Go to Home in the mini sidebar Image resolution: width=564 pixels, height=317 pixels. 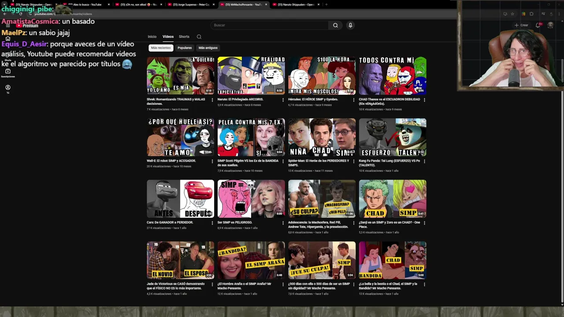tap(7, 39)
